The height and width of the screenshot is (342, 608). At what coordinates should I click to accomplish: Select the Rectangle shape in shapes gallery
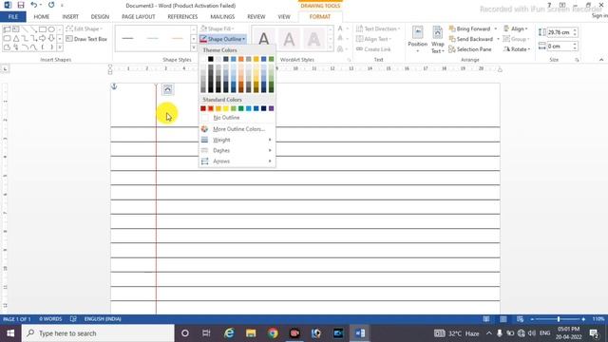coord(43,29)
